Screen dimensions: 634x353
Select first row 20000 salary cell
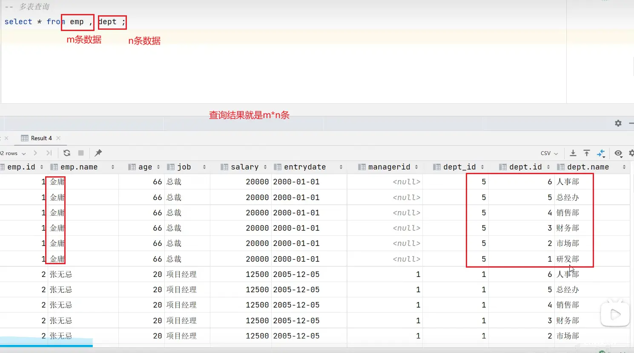coord(257,182)
